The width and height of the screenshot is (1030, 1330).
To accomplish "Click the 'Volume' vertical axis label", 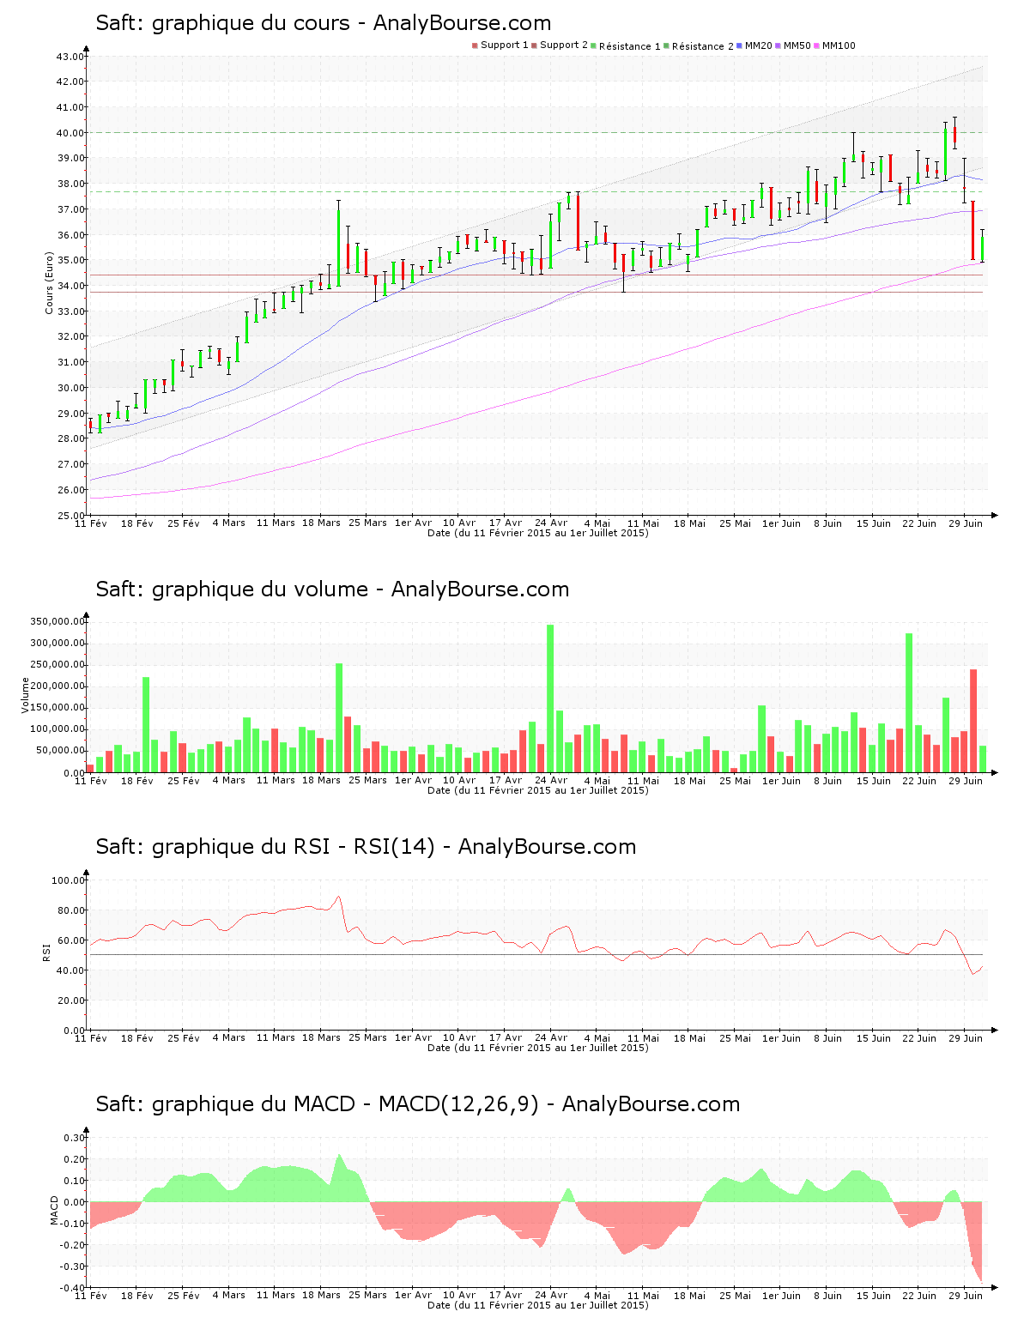I will click(25, 695).
